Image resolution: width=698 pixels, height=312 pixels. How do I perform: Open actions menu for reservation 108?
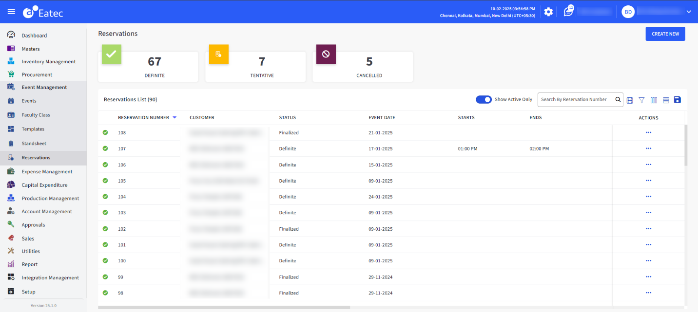point(648,132)
